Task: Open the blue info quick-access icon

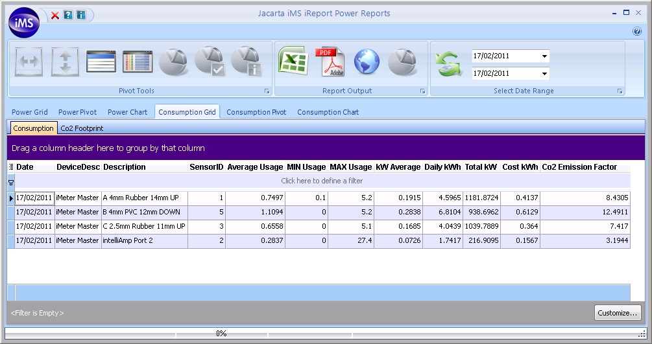Action: coord(80,16)
